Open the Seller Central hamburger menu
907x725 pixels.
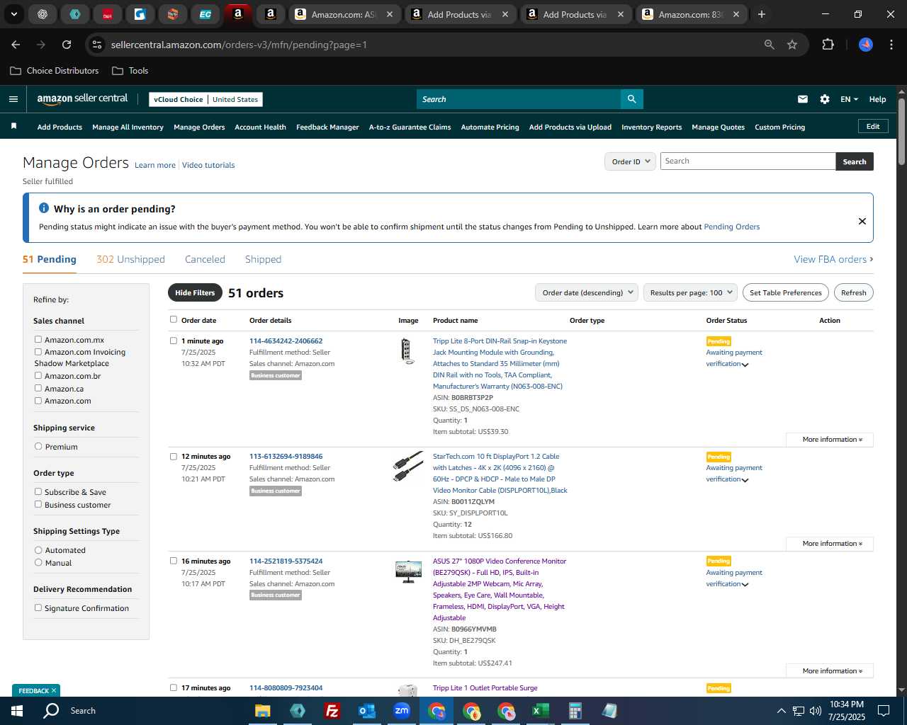tap(13, 99)
